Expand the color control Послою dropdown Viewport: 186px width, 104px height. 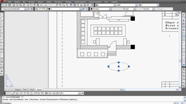tap(110, 9)
